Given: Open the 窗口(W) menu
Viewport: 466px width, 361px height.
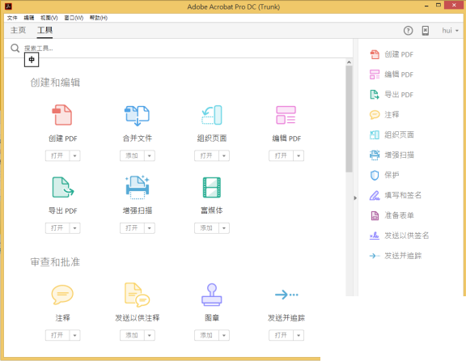Looking at the screenshot, I should point(74,18).
